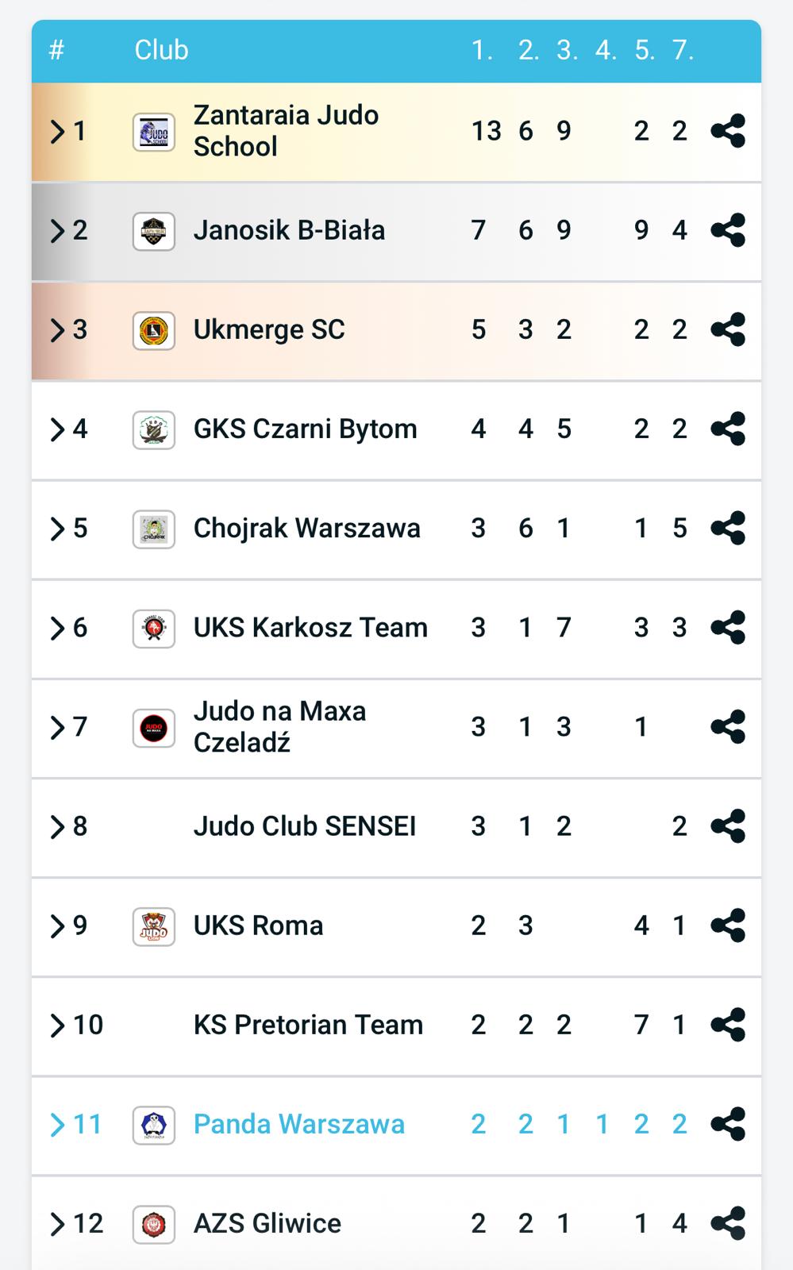
Task: Expand the rank 1 row chevron
Action: (57, 131)
